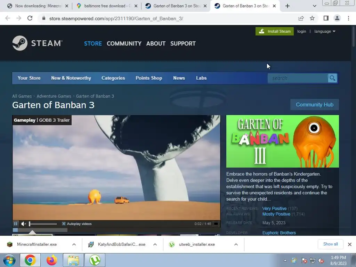Click the Steam logo icon
356x267 pixels.
[x=20, y=43]
